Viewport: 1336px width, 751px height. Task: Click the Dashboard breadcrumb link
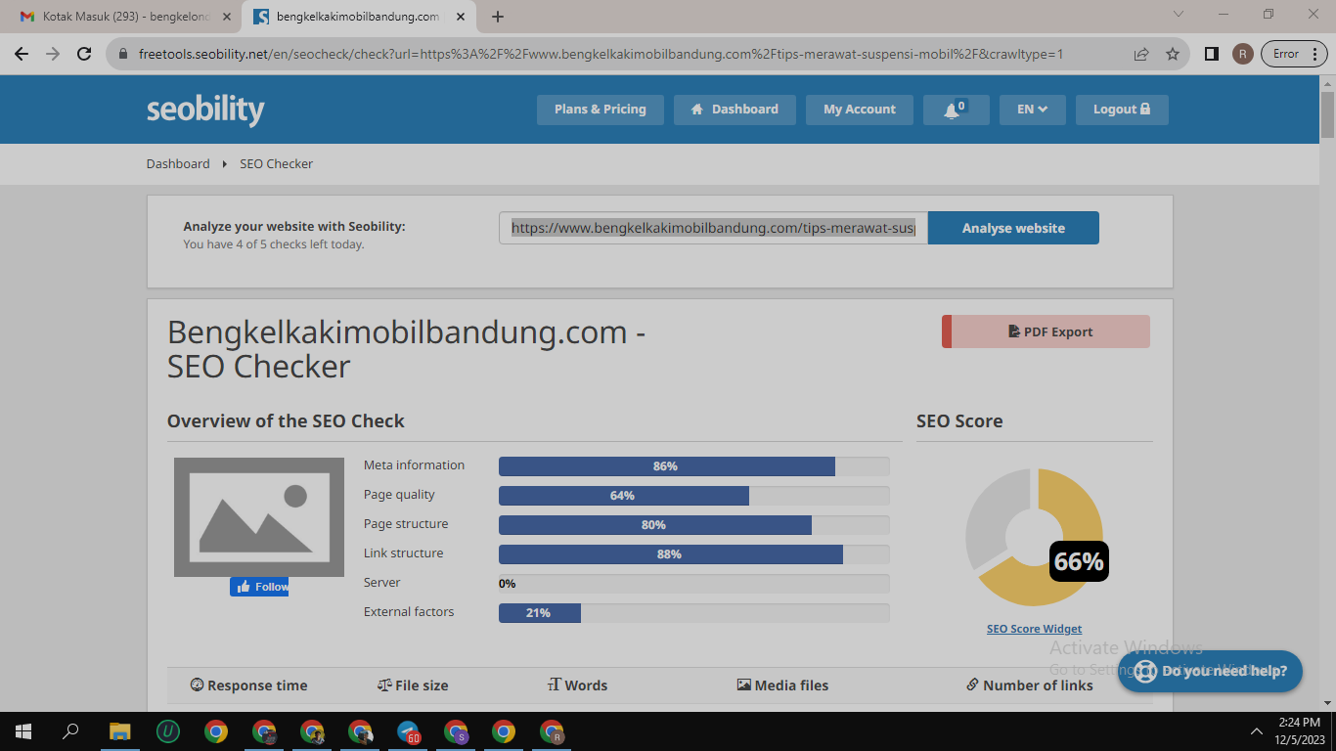(x=178, y=163)
